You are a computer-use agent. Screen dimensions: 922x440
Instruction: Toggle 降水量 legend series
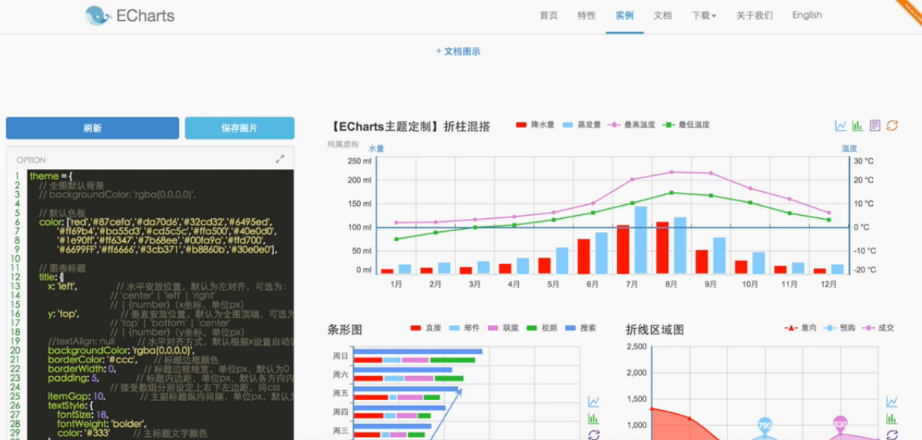point(536,124)
